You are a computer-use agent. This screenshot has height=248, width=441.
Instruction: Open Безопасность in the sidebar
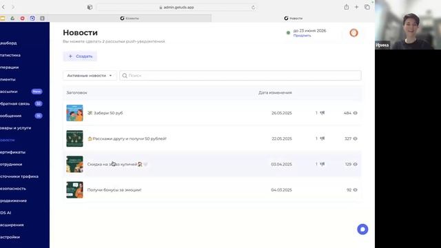coord(13,188)
